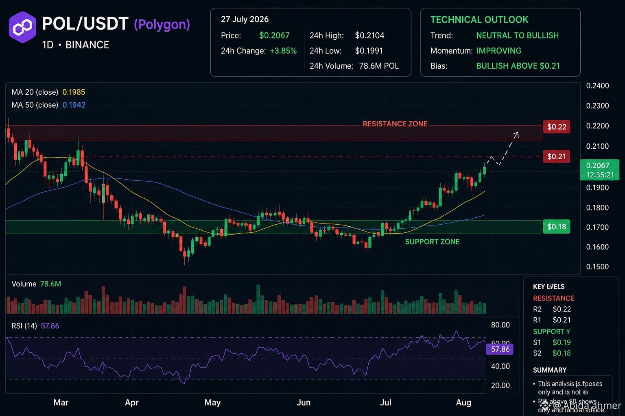Click the 0.1700 price axis label

[597, 227]
